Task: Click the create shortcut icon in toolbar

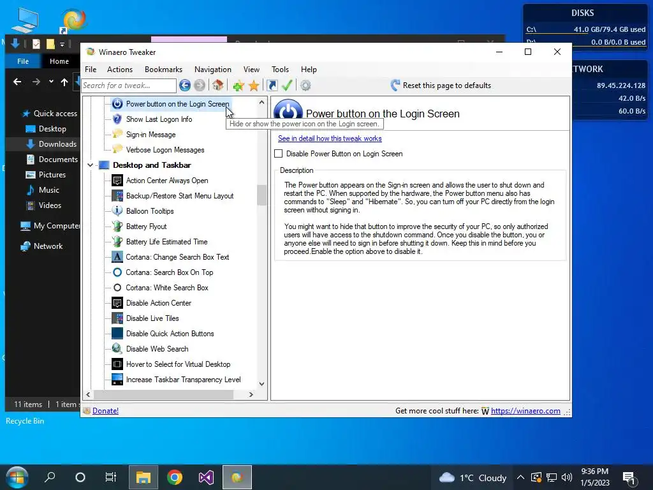Action: coord(272,86)
